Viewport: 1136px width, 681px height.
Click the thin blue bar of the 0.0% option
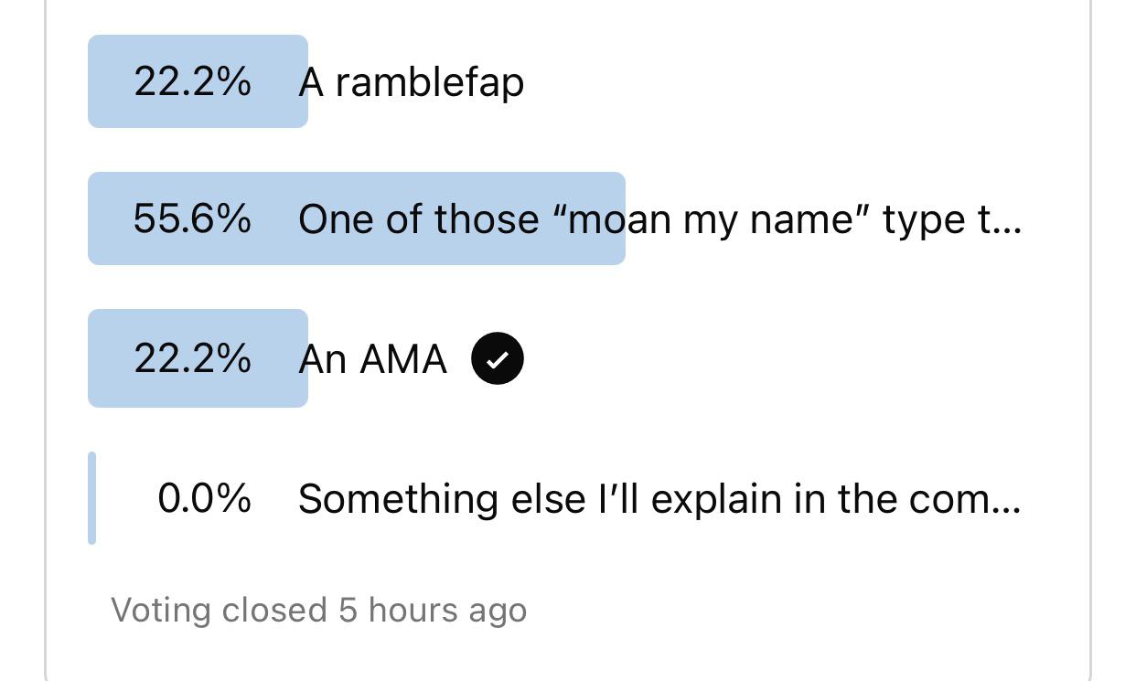(91, 498)
